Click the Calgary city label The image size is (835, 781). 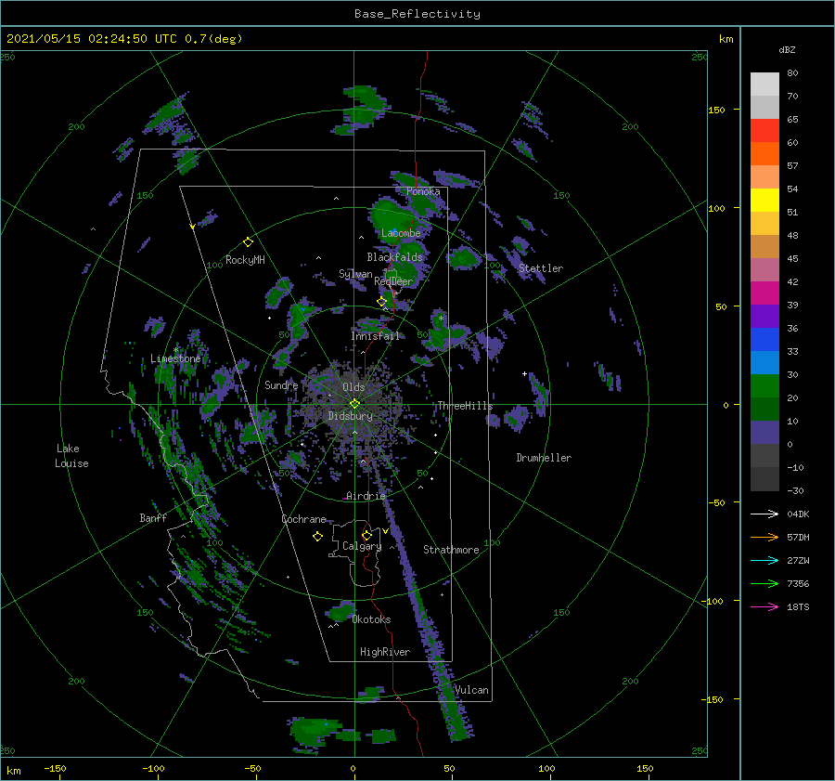click(362, 546)
